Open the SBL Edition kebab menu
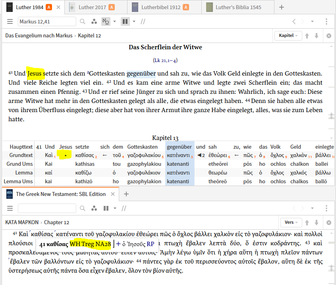This screenshot has height=285, width=336. (x=326, y=208)
